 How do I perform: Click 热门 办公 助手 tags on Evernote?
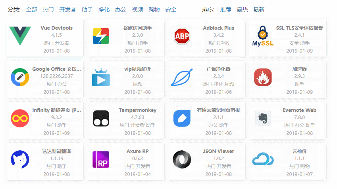point(299,125)
